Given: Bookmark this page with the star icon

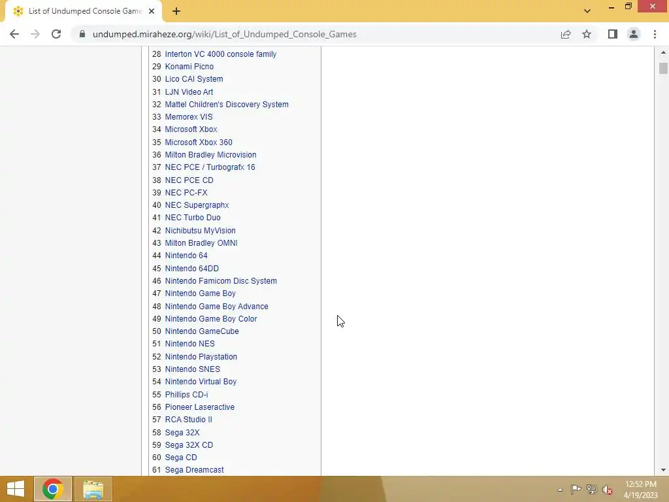Looking at the screenshot, I should pyautogui.click(x=587, y=34).
